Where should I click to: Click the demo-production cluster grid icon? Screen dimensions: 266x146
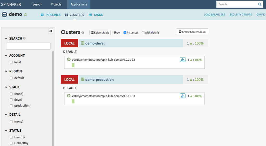[x=83, y=79]
